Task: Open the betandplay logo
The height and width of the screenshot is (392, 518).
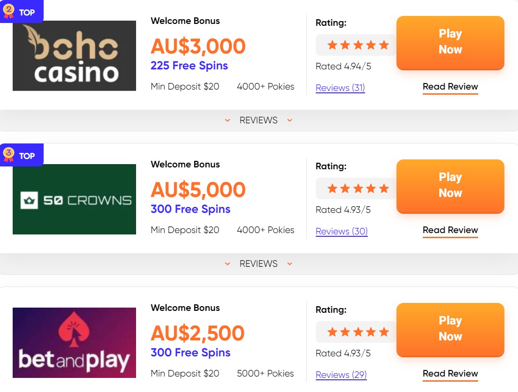Action: [74, 343]
